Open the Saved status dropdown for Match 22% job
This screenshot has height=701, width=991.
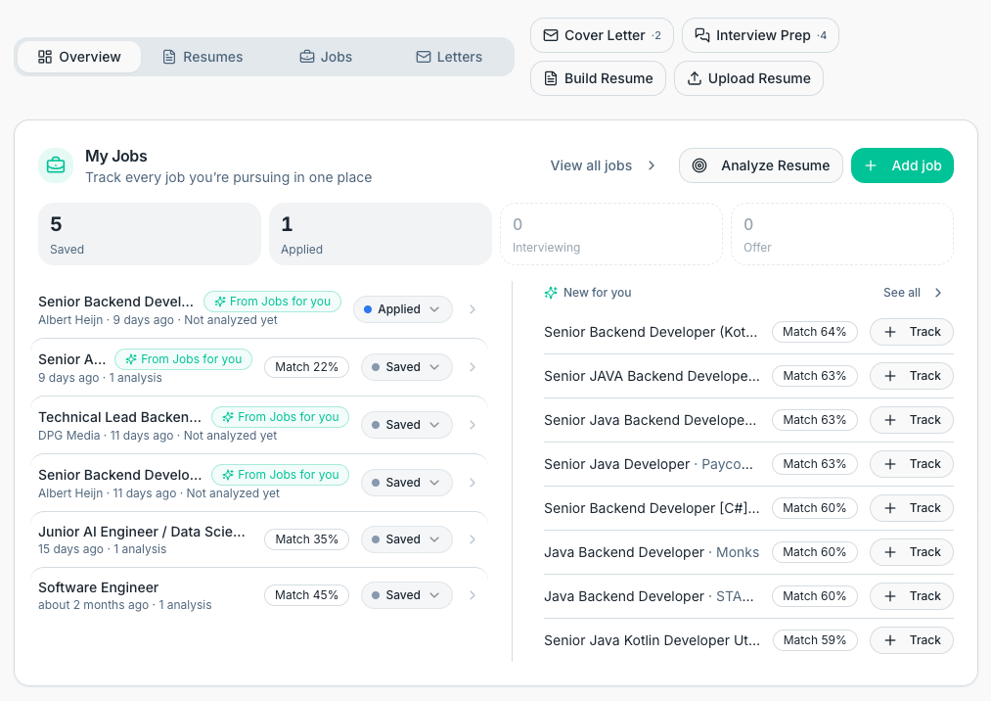tap(406, 367)
